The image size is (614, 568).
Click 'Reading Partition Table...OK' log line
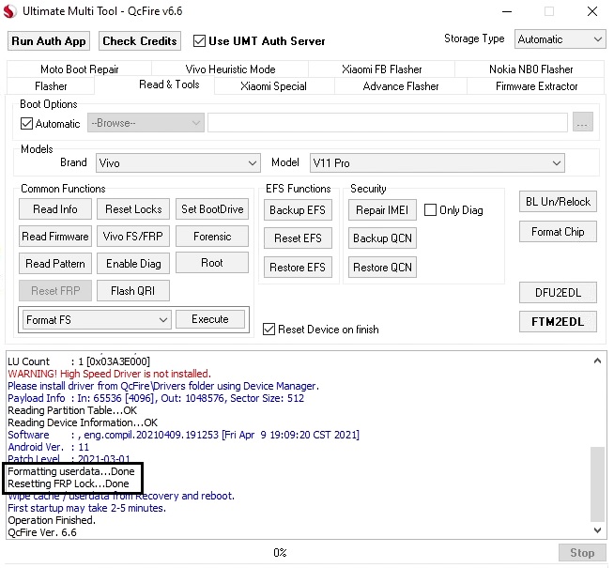[x=72, y=410]
